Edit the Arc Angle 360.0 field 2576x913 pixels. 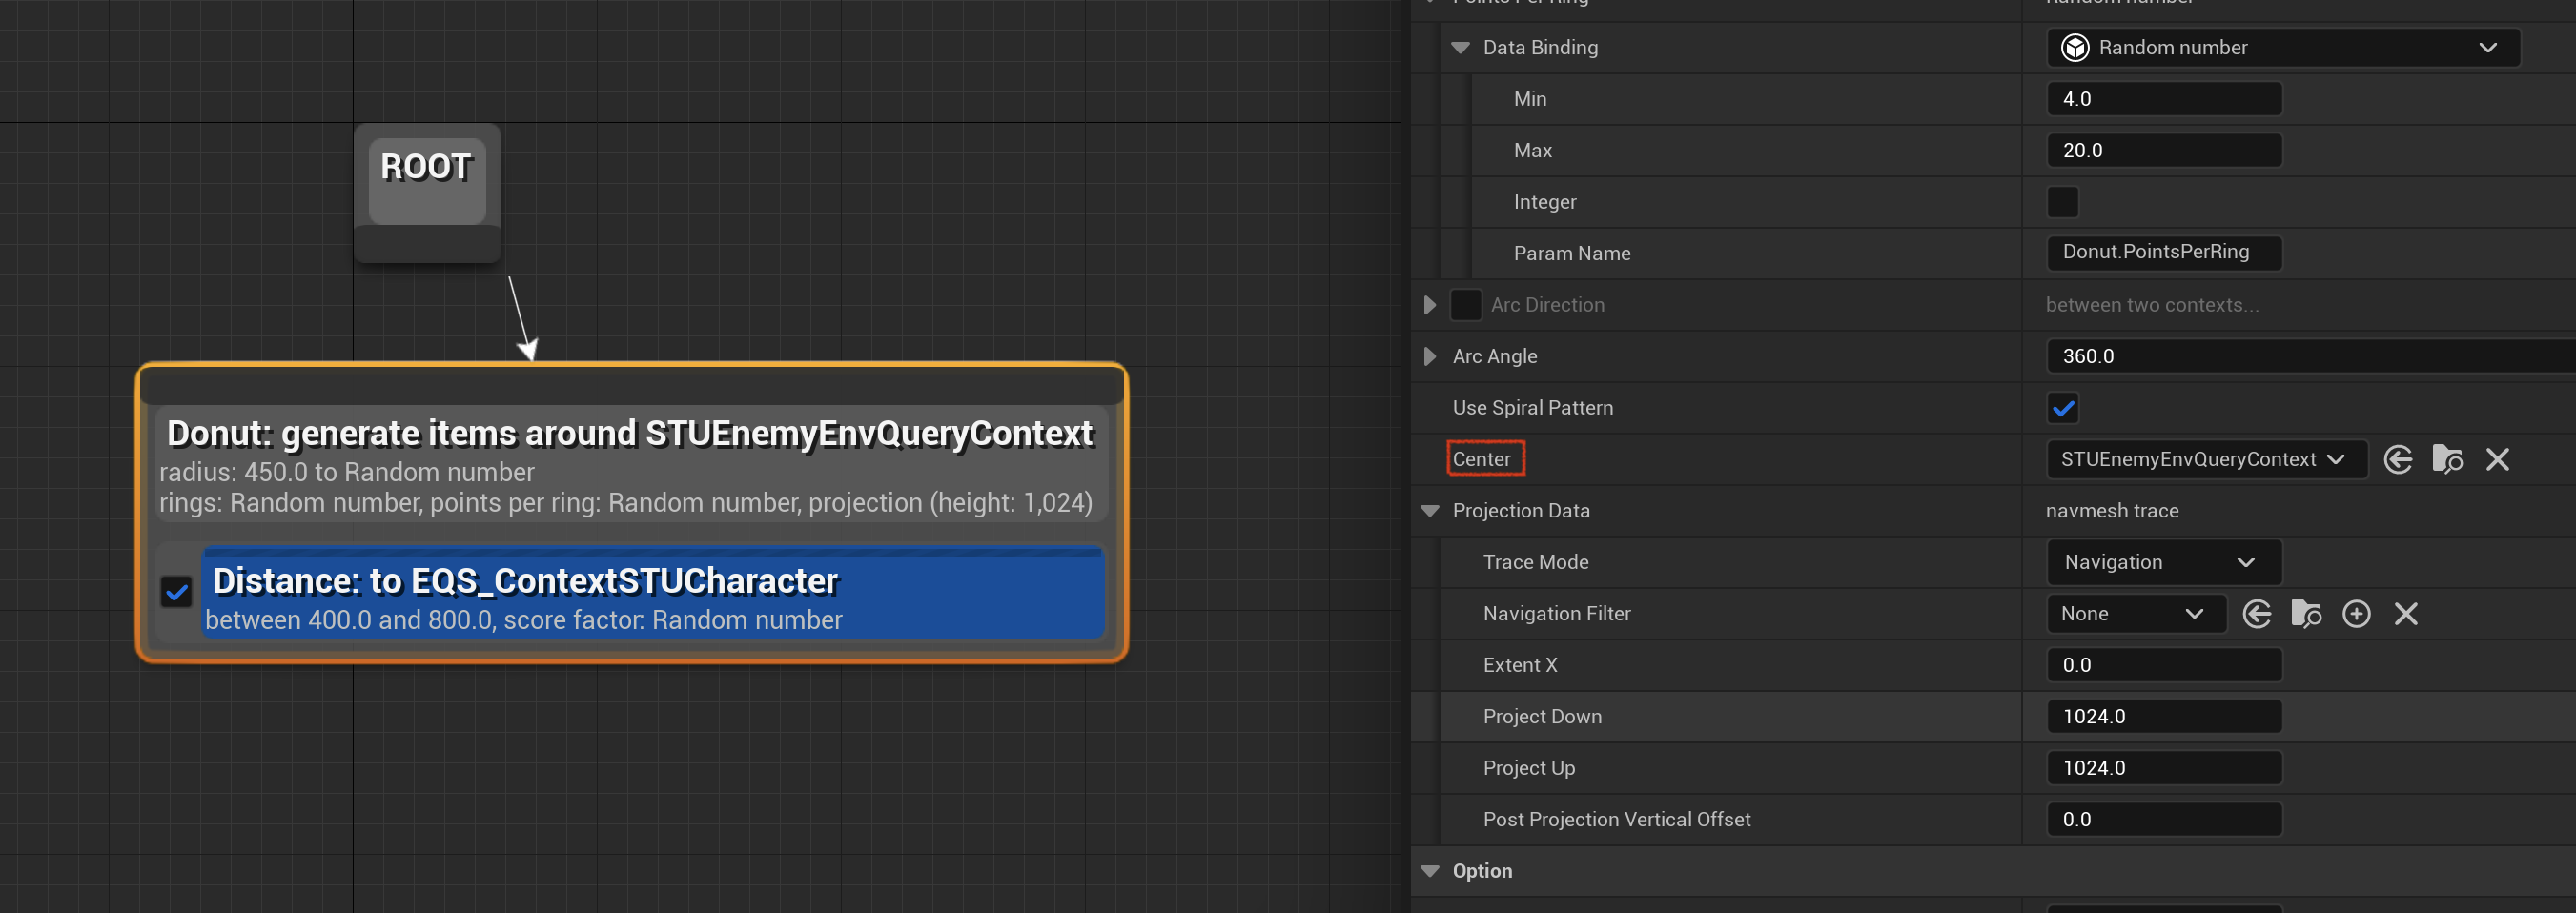point(2310,356)
